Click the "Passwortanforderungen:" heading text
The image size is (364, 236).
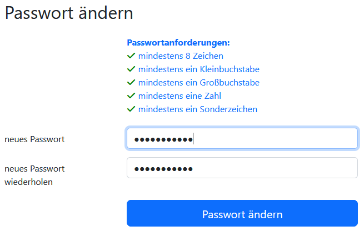tap(178, 43)
